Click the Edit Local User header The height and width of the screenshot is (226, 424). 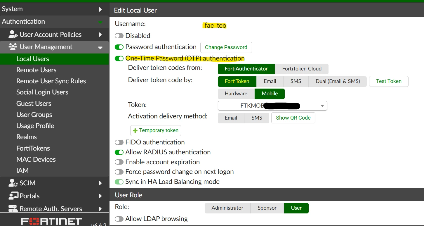click(135, 10)
